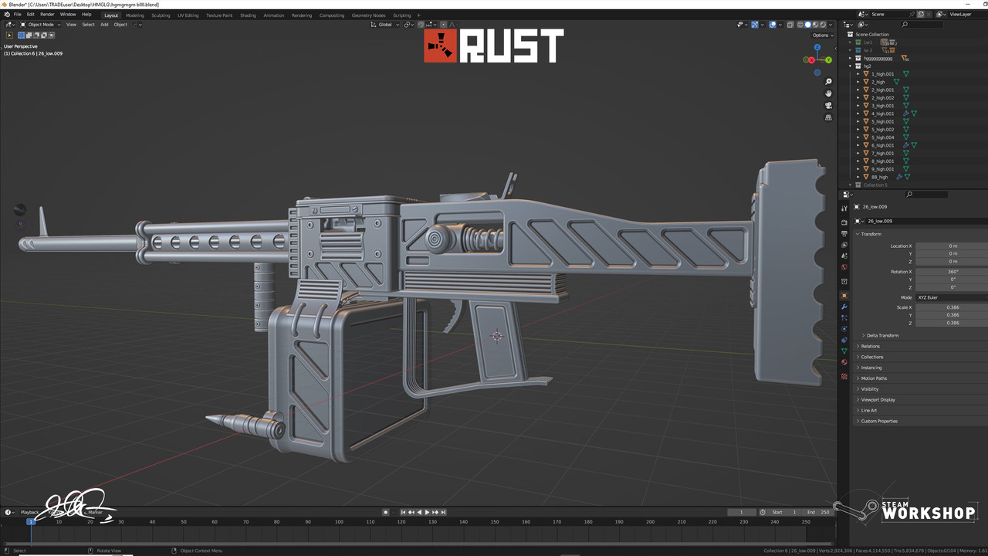
Task: Jump to the timeline end frame
Action: point(443,512)
